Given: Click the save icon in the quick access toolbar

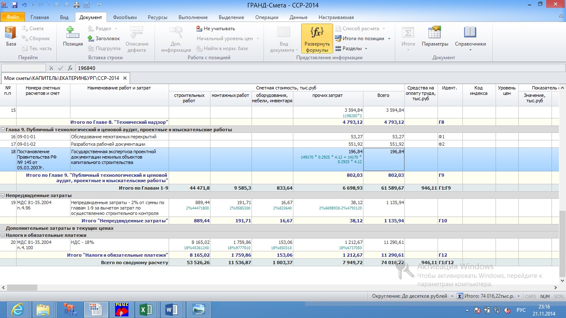Looking at the screenshot, I should click(x=15, y=5).
